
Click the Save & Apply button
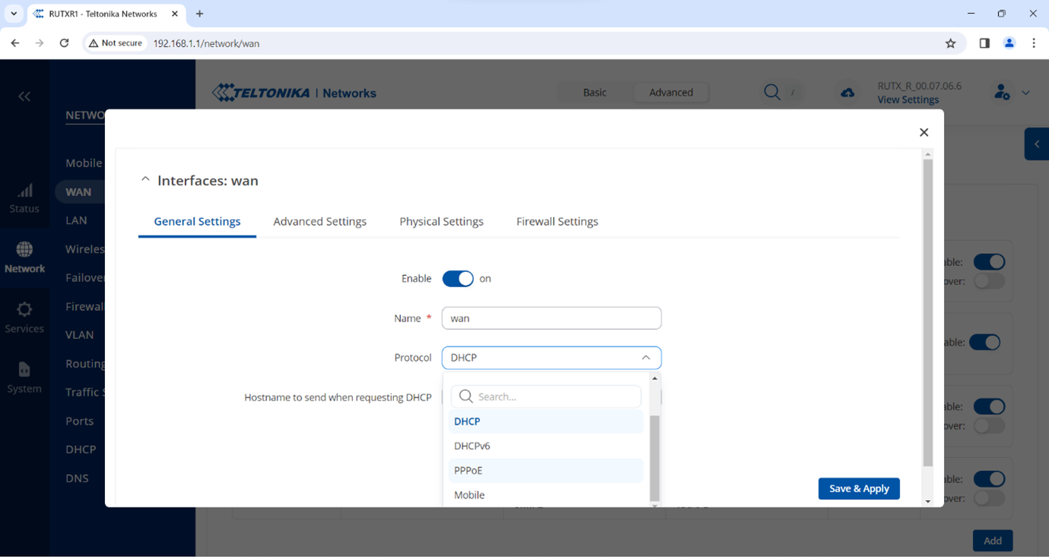tap(859, 489)
